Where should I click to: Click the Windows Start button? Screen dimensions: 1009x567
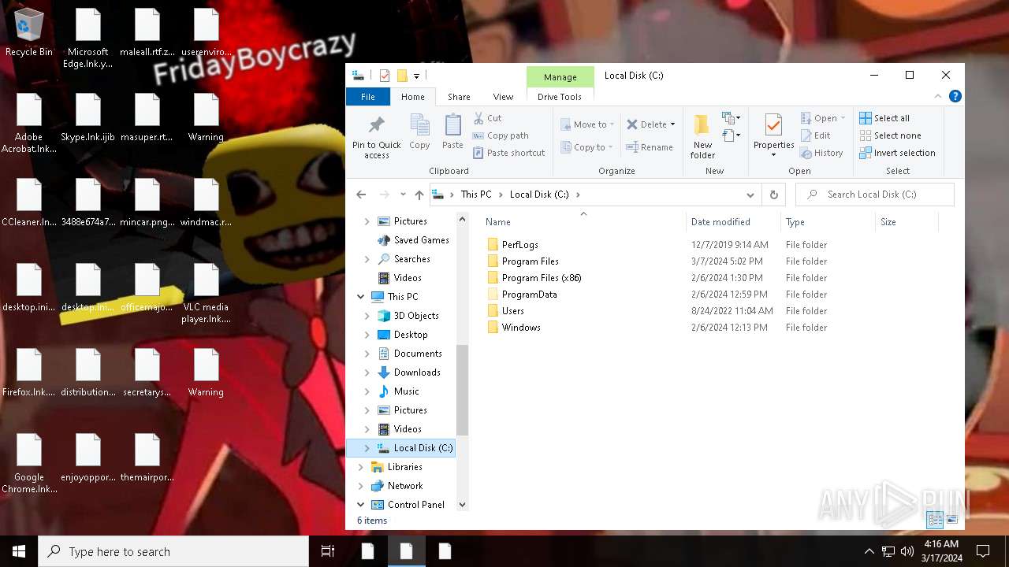coord(19,551)
